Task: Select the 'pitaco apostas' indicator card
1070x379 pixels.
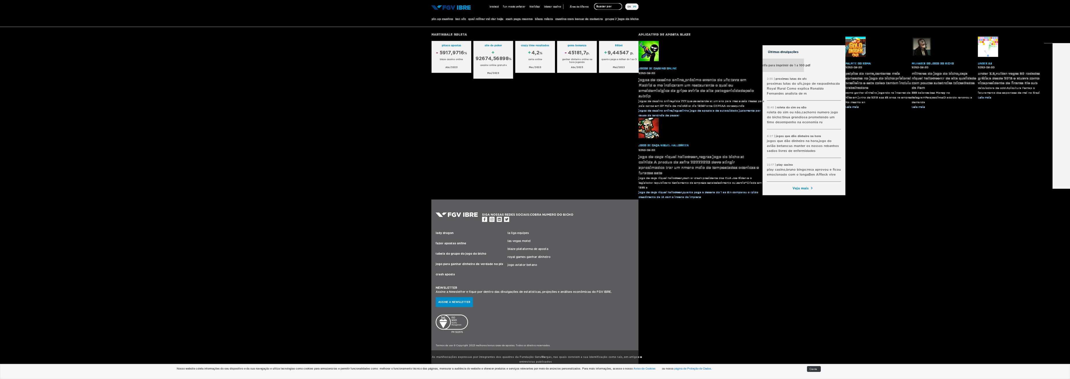Action: click(x=451, y=57)
